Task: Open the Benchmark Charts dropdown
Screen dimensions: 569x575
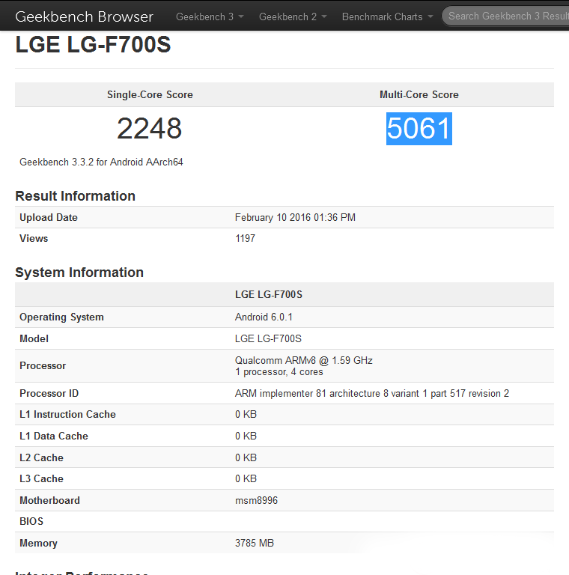Action: tap(387, 16)
